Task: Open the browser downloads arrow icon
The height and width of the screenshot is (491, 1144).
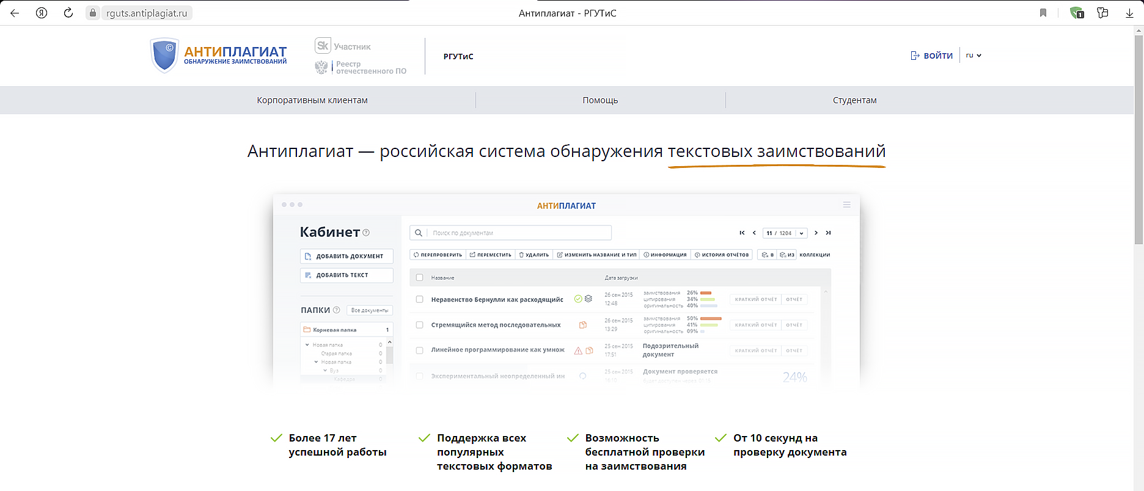Action: click(1129, 13)
